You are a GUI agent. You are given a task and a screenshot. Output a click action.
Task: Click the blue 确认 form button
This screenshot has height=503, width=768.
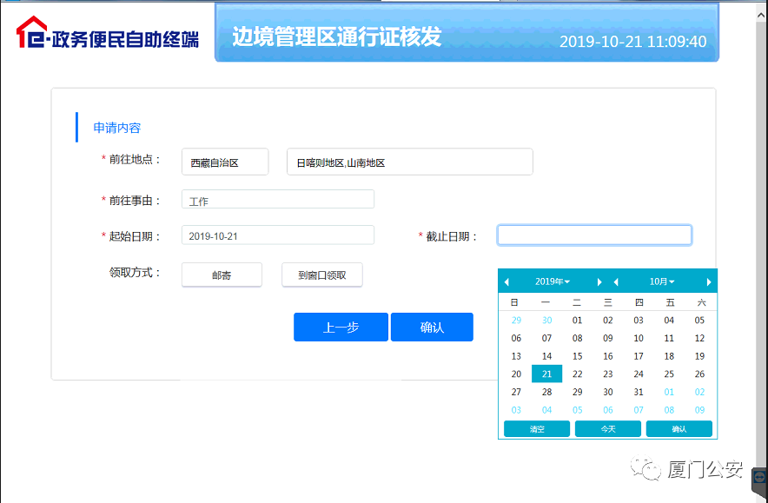(x=432, y=328)
